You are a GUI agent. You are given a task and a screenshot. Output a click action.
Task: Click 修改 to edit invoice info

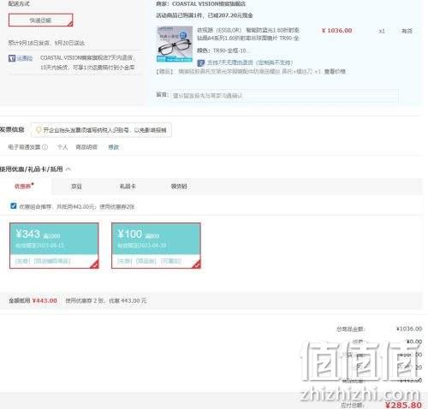click(x=113, y=147)
